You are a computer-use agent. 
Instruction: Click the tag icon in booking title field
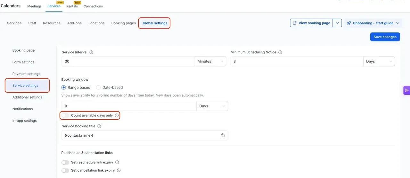223,135
